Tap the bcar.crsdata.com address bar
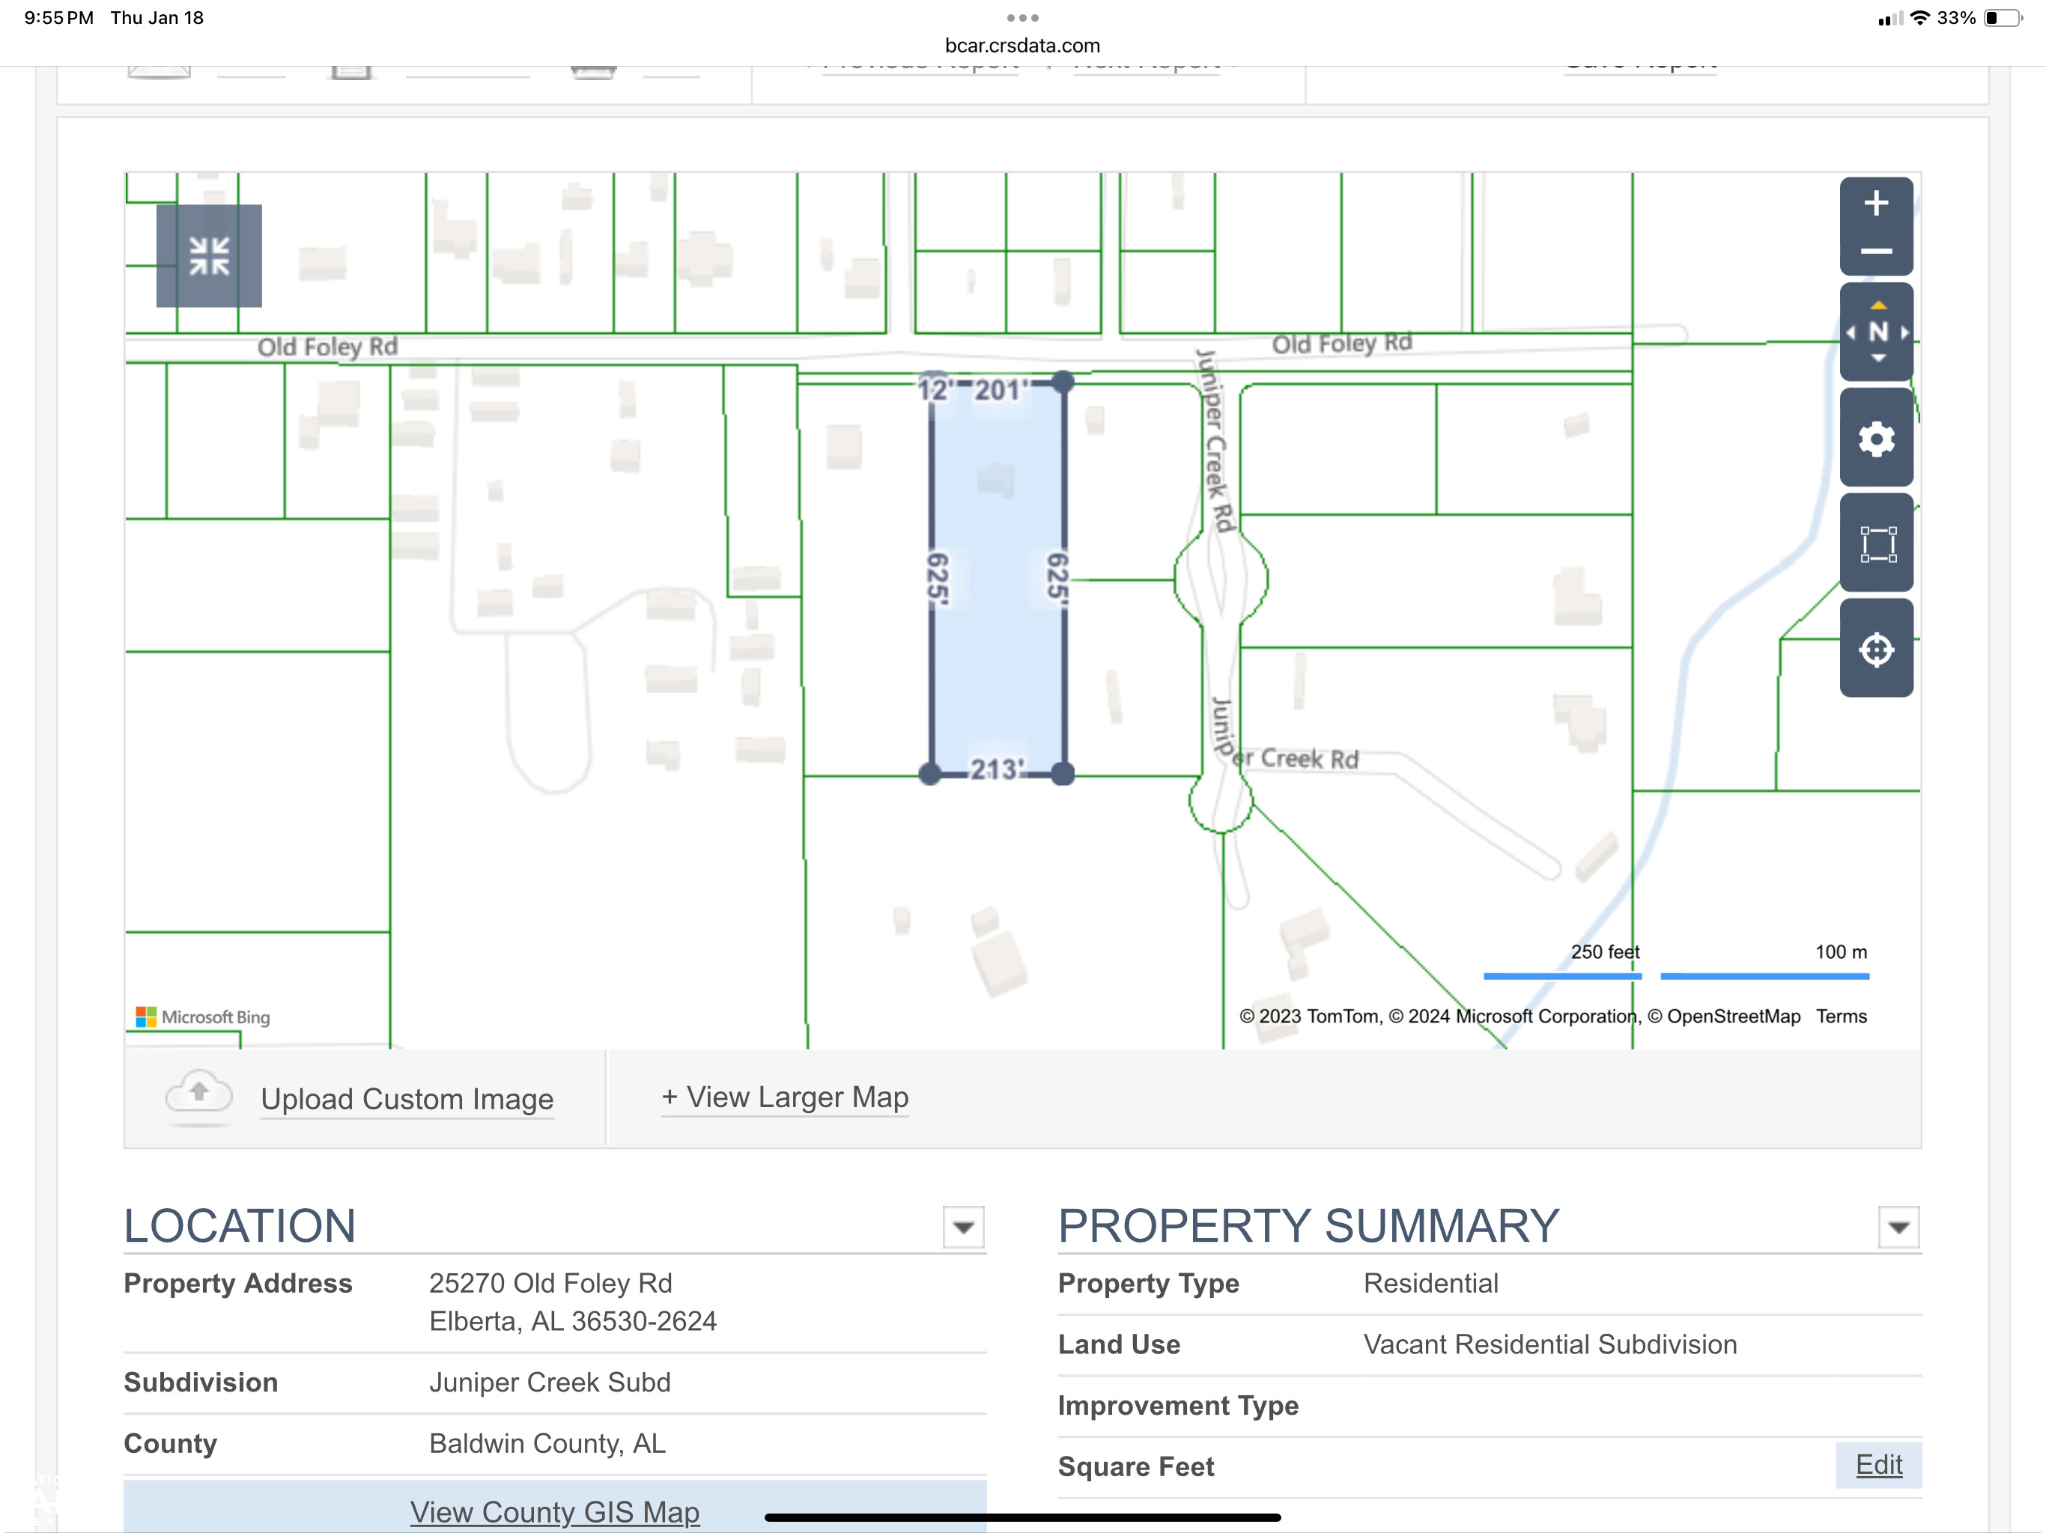 pos(1022,46)
